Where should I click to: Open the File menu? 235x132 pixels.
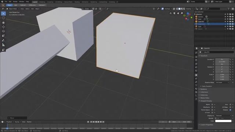pyautogui.click(x=6, y=1)
